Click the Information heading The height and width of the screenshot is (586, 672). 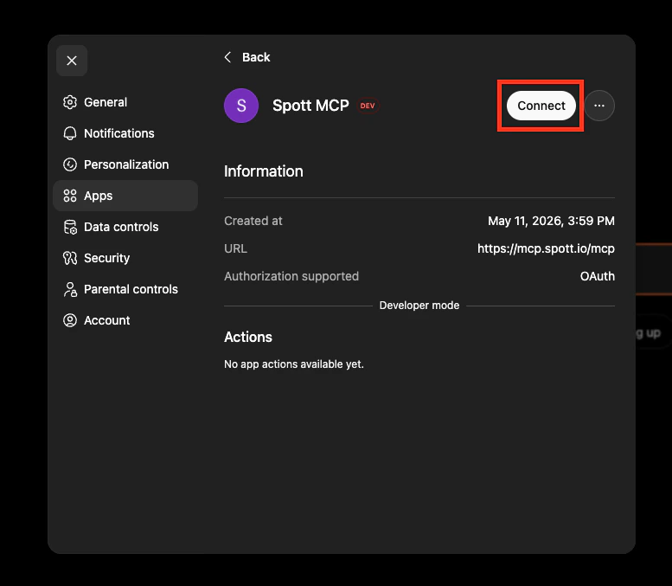point(264,171)
